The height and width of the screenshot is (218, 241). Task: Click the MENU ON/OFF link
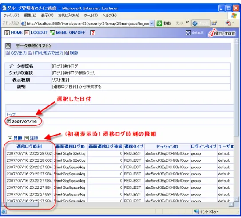(71, 33)
